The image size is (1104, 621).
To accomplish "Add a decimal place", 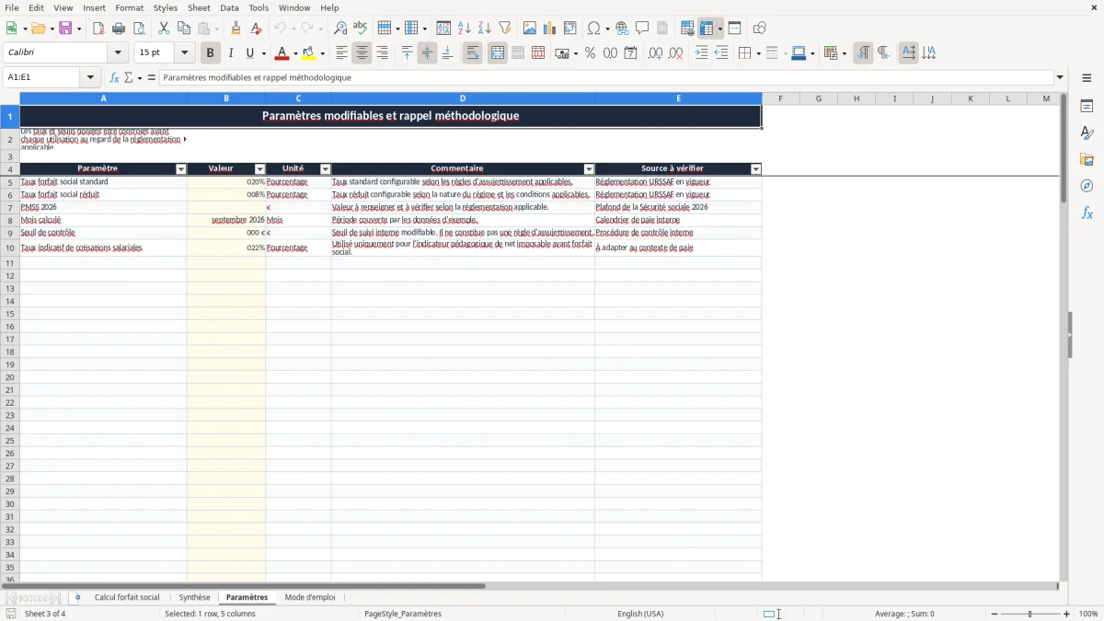I will pos(655,53).
